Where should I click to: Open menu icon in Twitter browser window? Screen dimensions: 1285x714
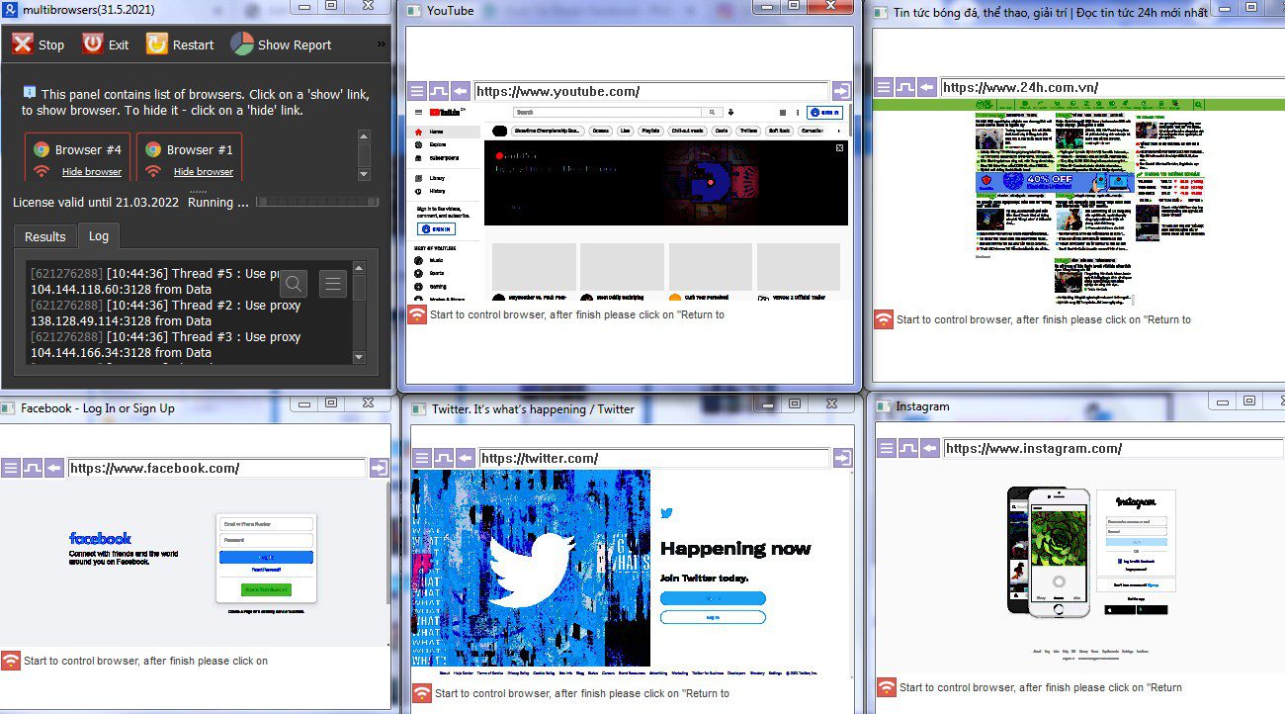point(422,458)
